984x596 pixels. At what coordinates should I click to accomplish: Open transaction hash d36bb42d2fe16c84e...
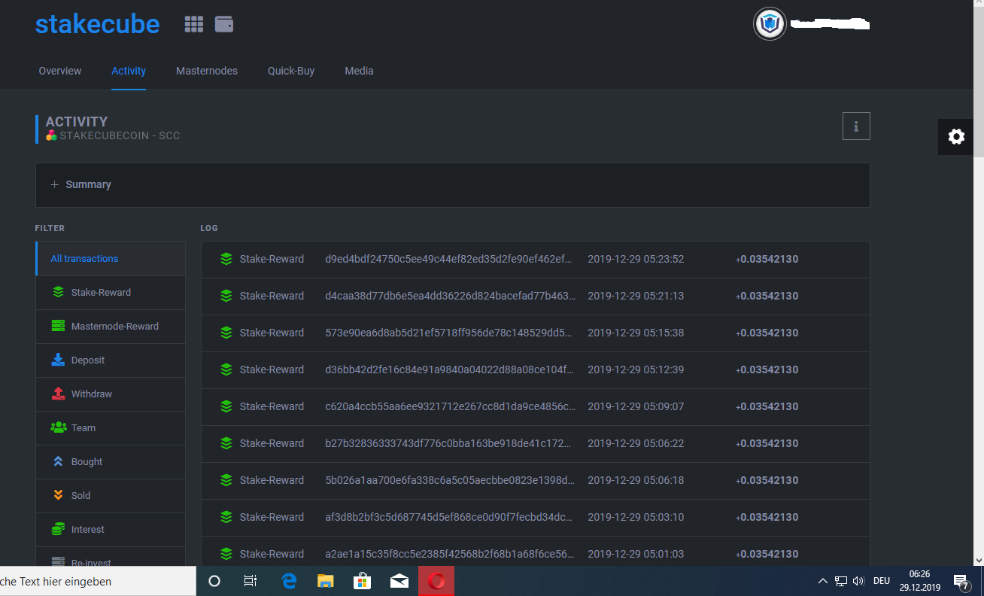[450, 369]
